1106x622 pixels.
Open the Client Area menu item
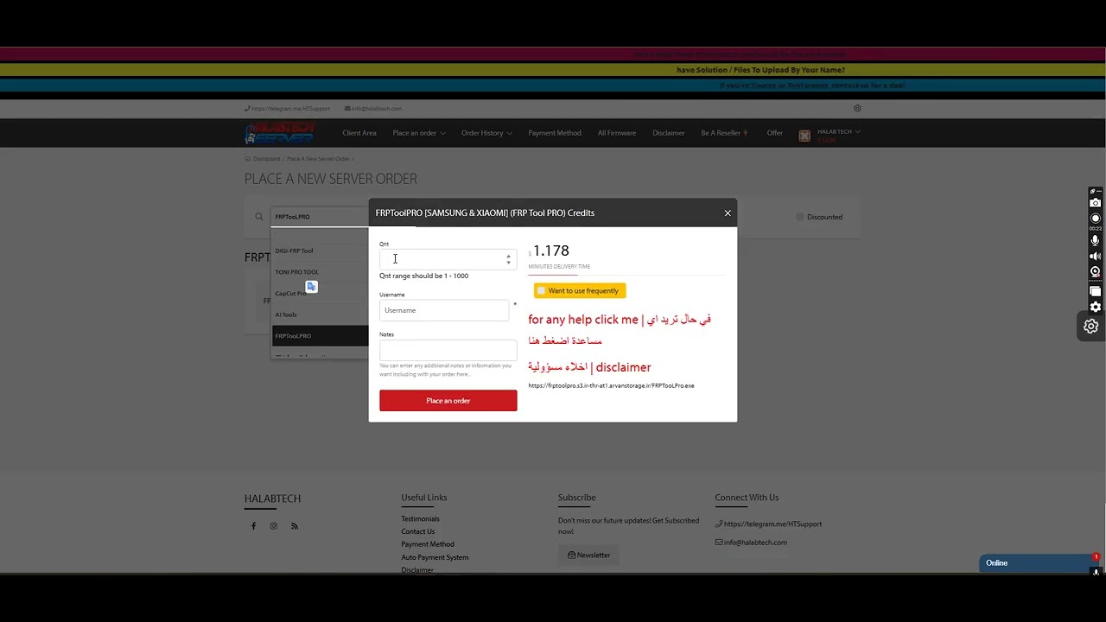click(359, 133)
